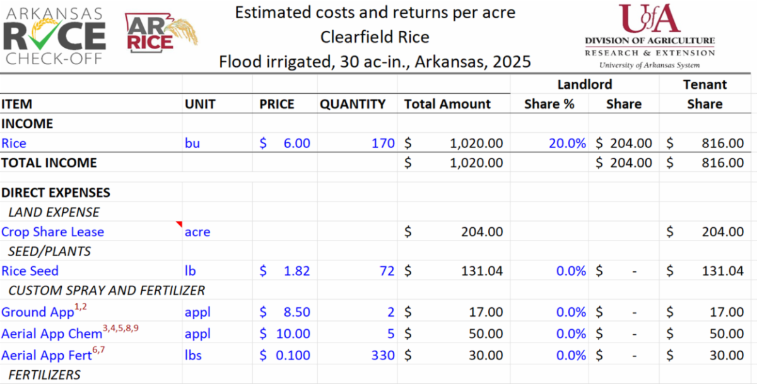The width and height of the screenshot is (757, 384).
Task: Click the AR Rice state-shaped logo
Action: 160,31
